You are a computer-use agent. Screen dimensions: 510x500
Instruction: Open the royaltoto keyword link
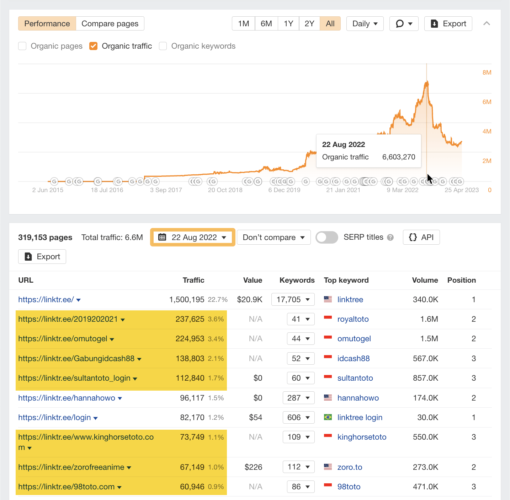(353, 319)
